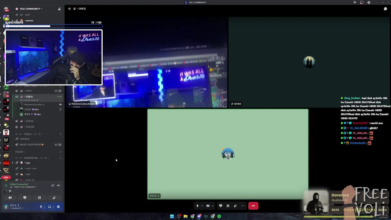Open microphone options arrow in call bar
The height and width of the screenshot is (220, 391).
pyautogui.click(x=202, y=206)
